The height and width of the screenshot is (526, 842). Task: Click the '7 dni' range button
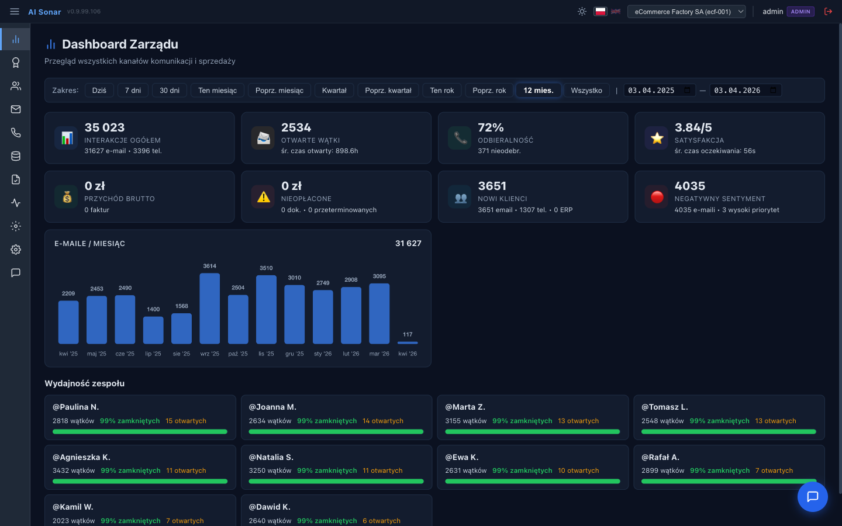click(133, 90)
